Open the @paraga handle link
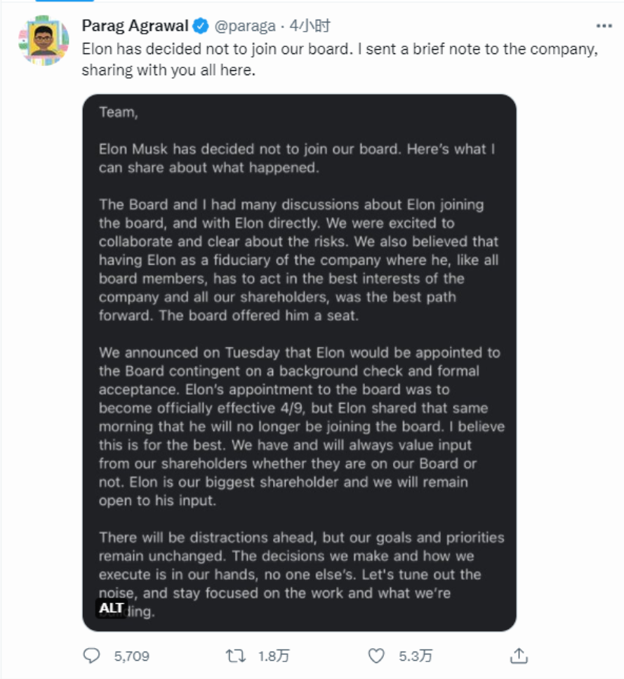 (244, 27)
